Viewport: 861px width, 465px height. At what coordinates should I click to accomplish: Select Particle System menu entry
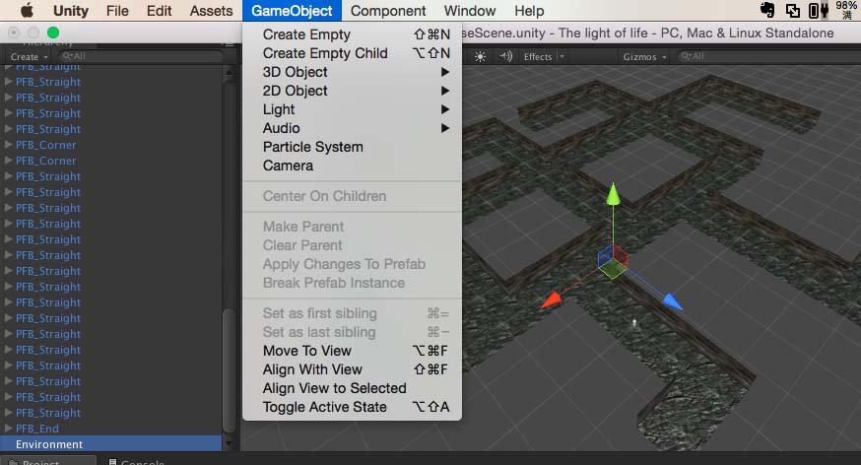(352, 147)
